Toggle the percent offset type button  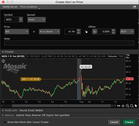pos(94,32)
